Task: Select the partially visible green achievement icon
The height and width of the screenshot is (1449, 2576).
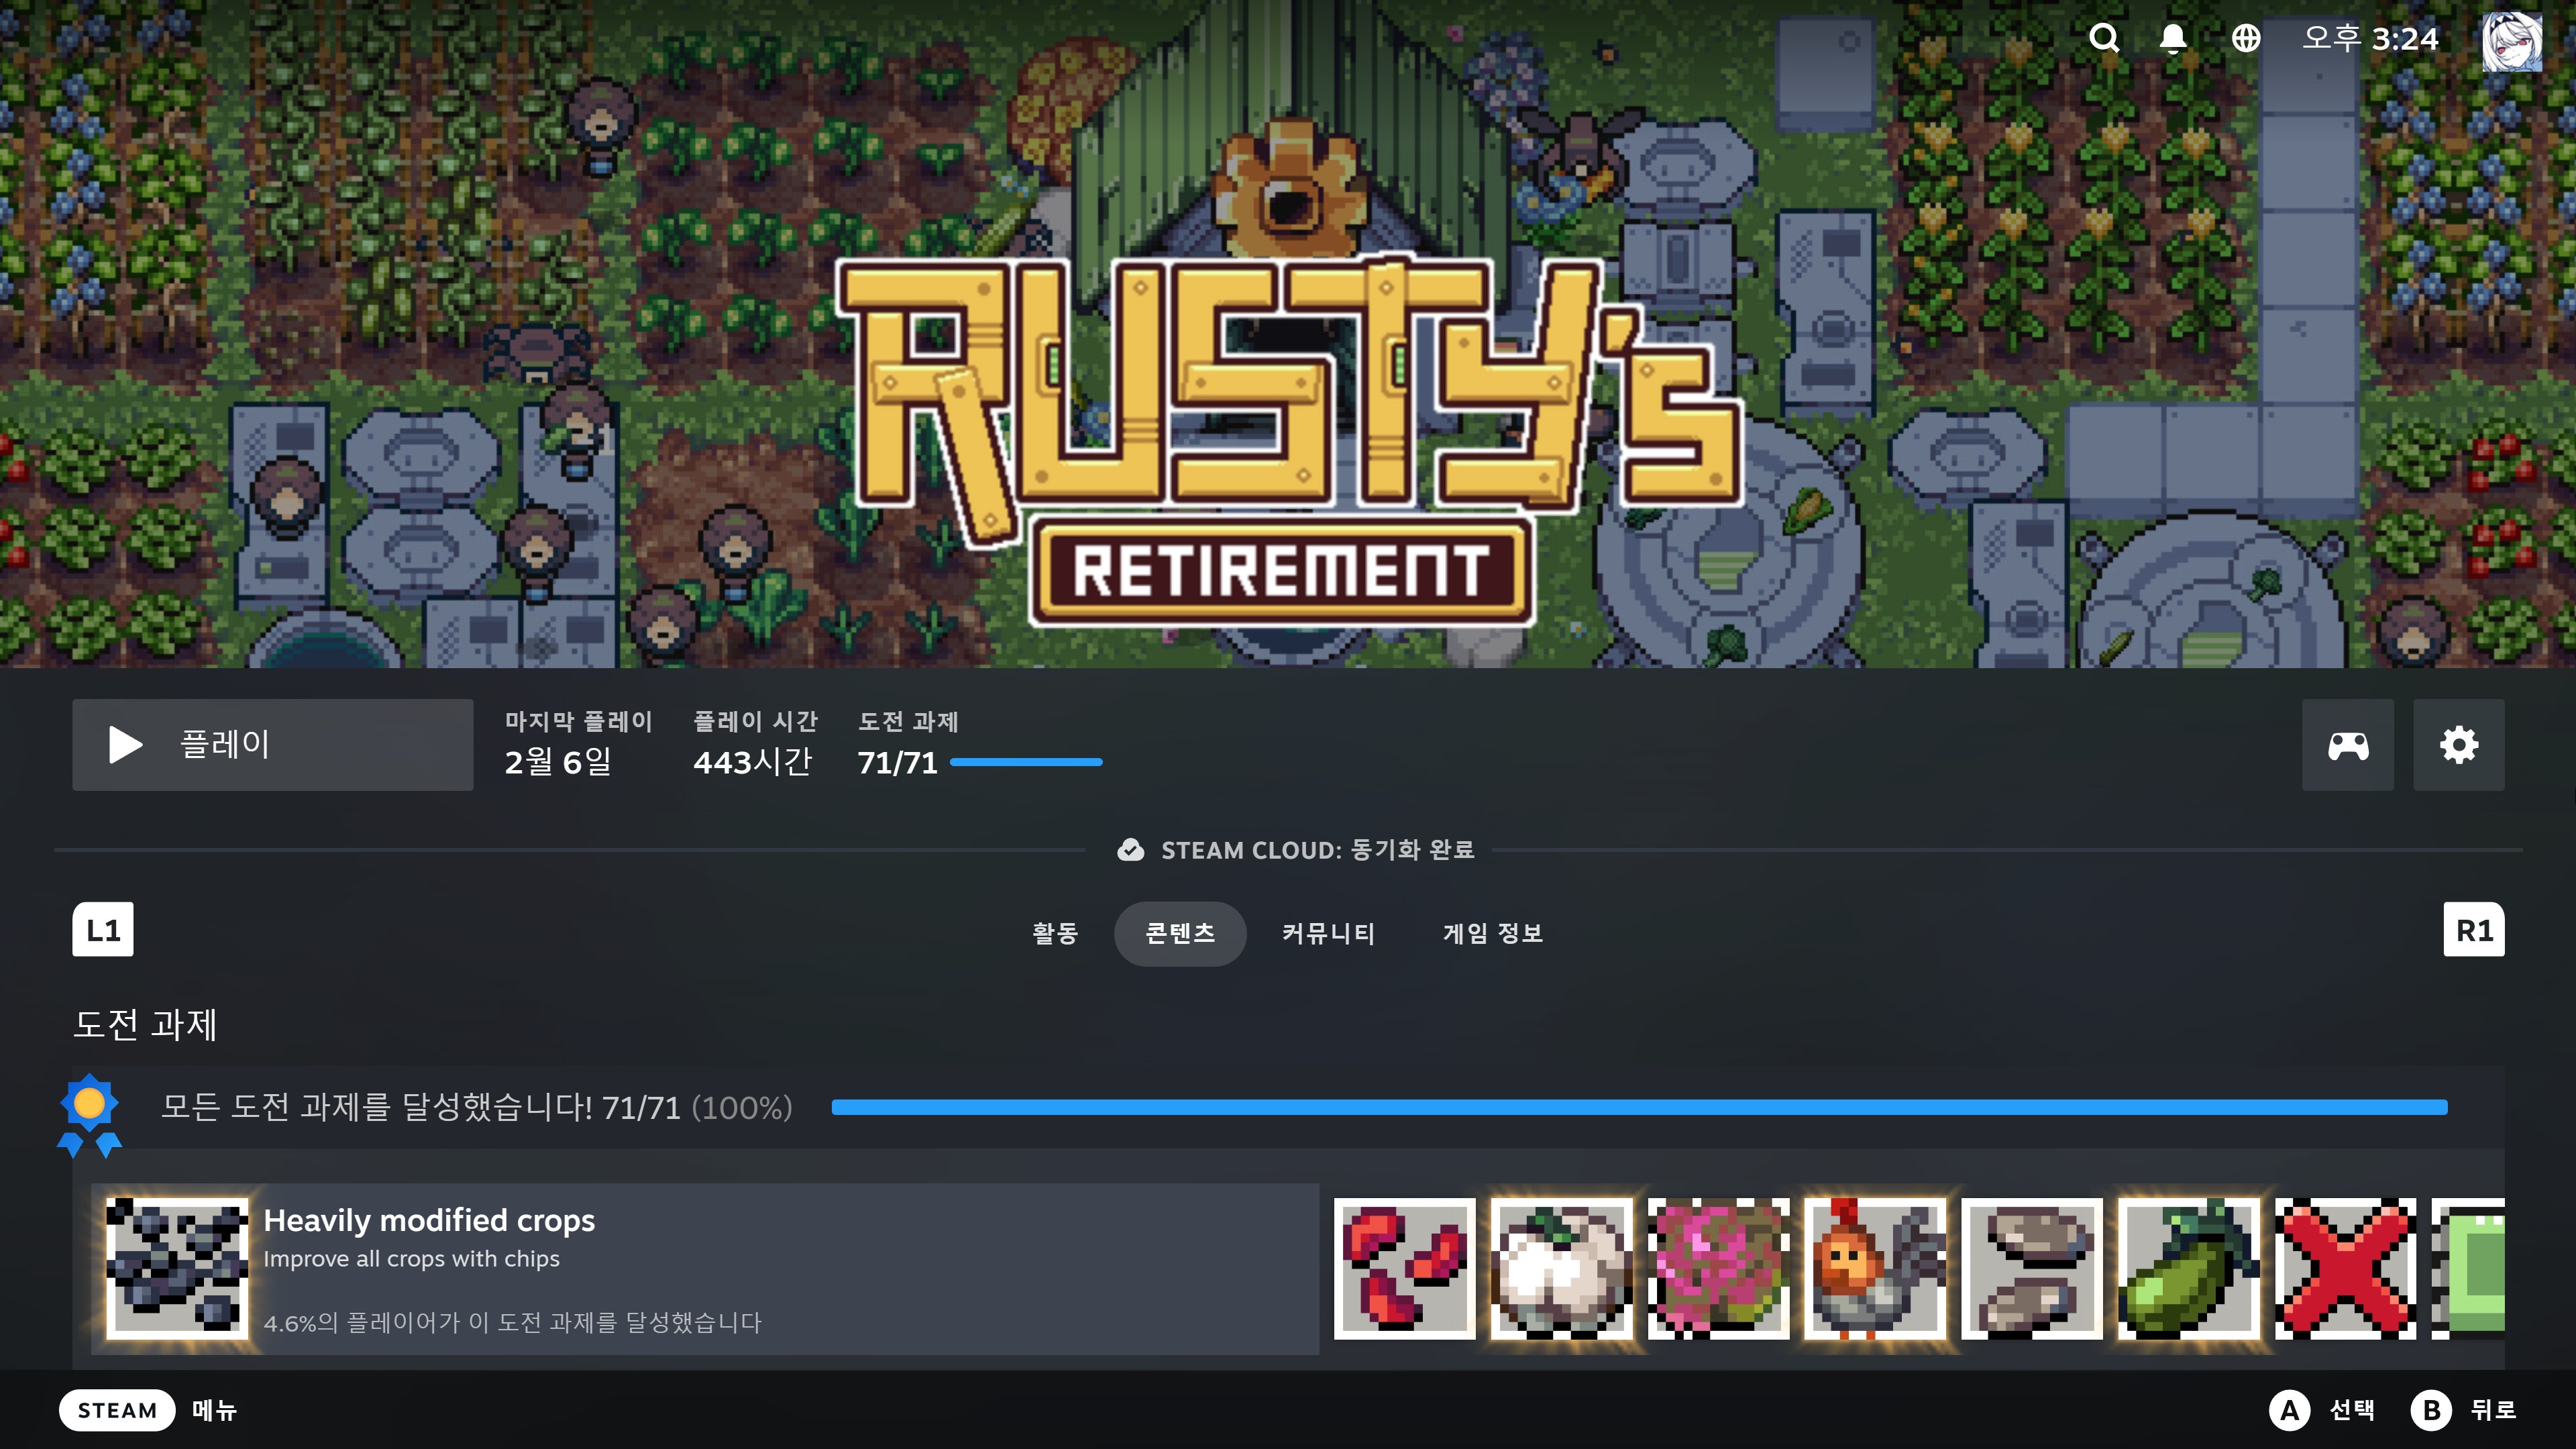Action: [2468, 1268]
